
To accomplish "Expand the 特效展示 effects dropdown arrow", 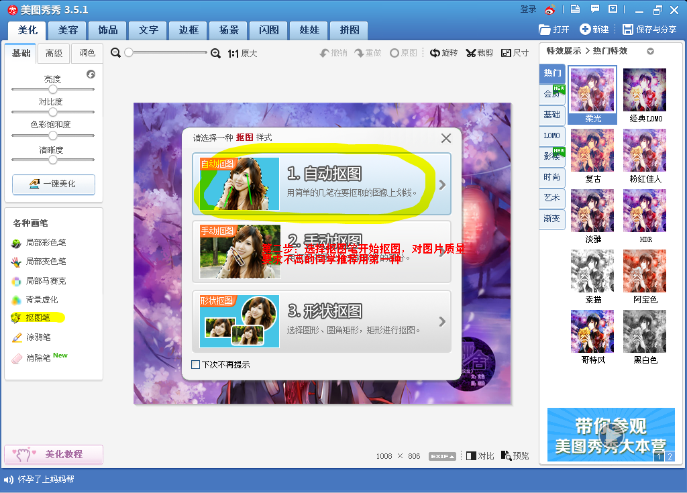I will pyautogui.click(x=651, y=51).
